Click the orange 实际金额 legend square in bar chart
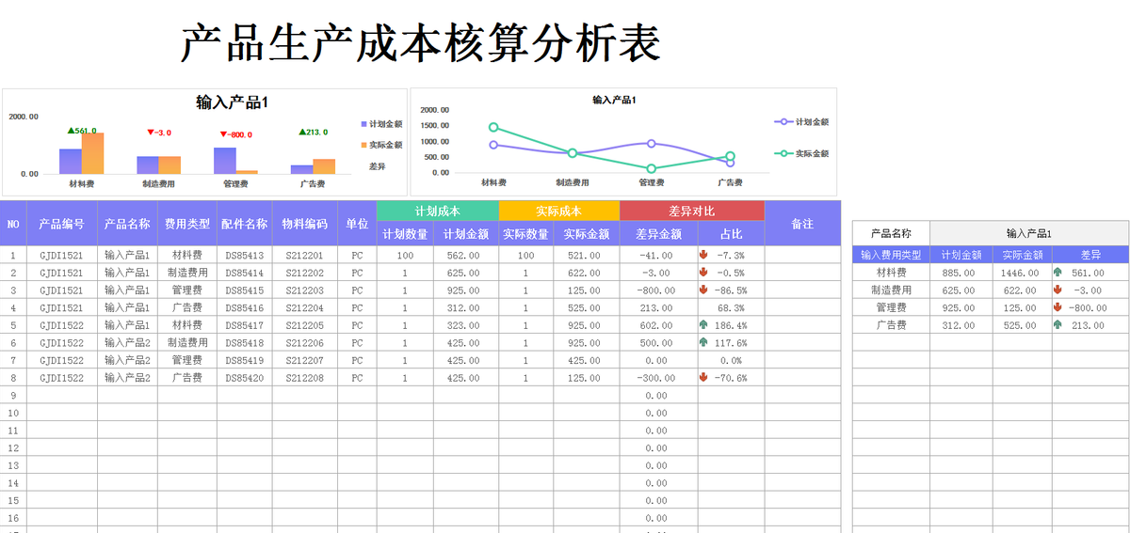The width and height of the screenshot is (1130, 533). coord(364,145)
